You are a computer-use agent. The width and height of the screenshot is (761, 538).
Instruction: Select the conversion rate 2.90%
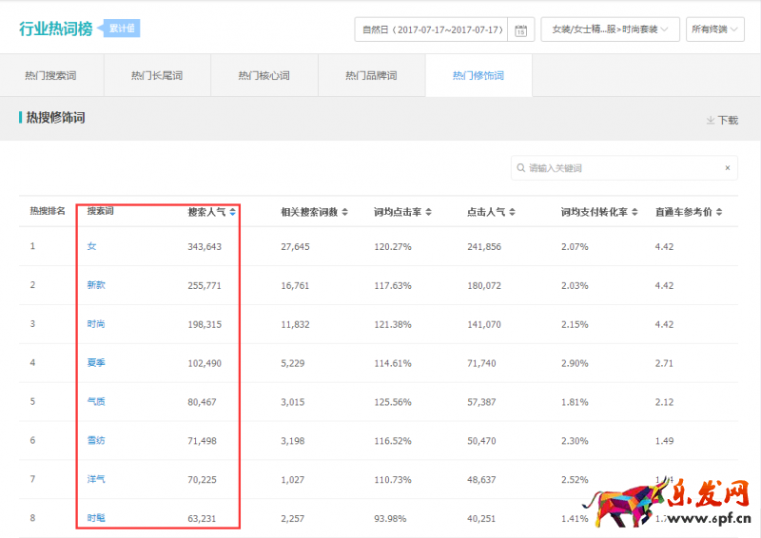click(x=575, y=363)
